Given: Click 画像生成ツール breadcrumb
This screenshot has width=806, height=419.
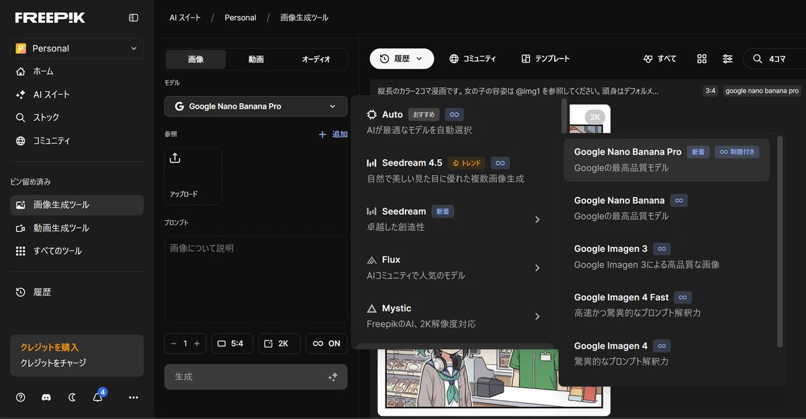Looking at the screenshot, I should [304, 17].
